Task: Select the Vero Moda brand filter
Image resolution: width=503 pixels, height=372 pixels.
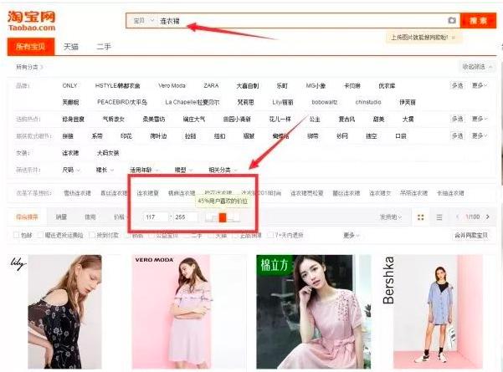Action: click(172, 85)
